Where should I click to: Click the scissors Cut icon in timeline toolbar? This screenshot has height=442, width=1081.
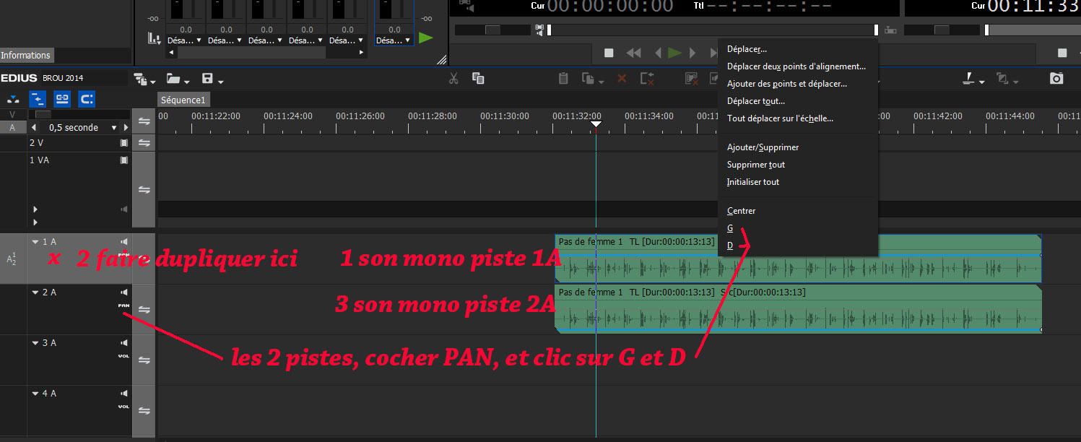[453, 79]
